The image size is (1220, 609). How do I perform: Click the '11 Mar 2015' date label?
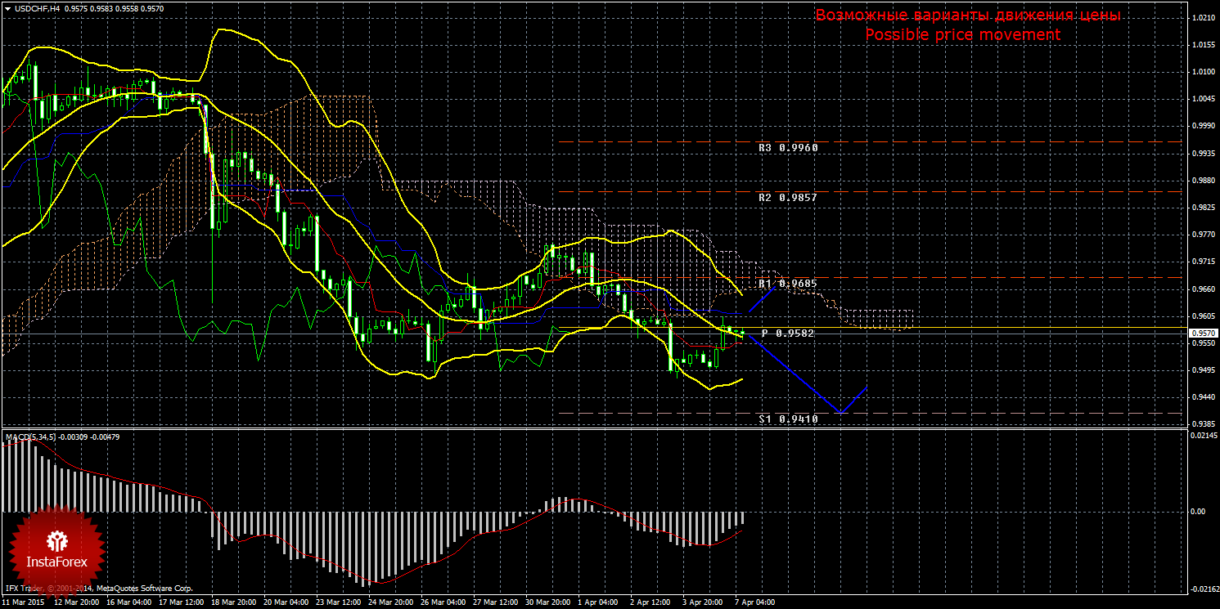25,602
